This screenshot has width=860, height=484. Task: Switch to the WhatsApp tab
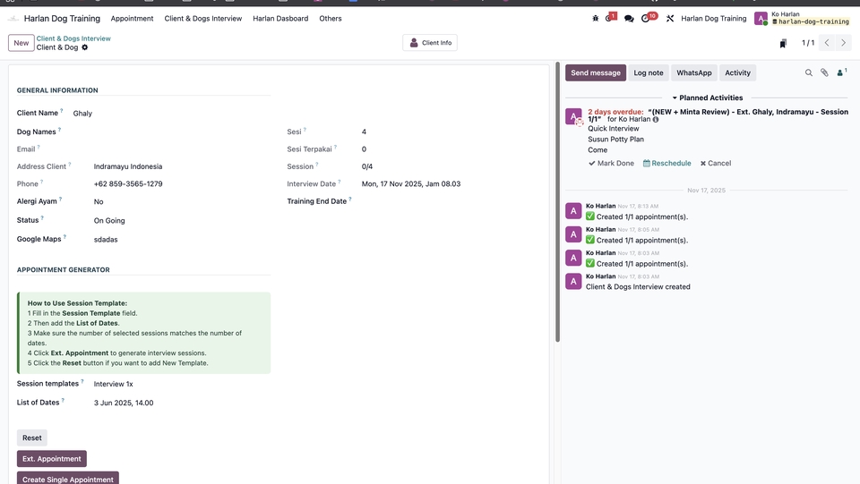[693, 72]
